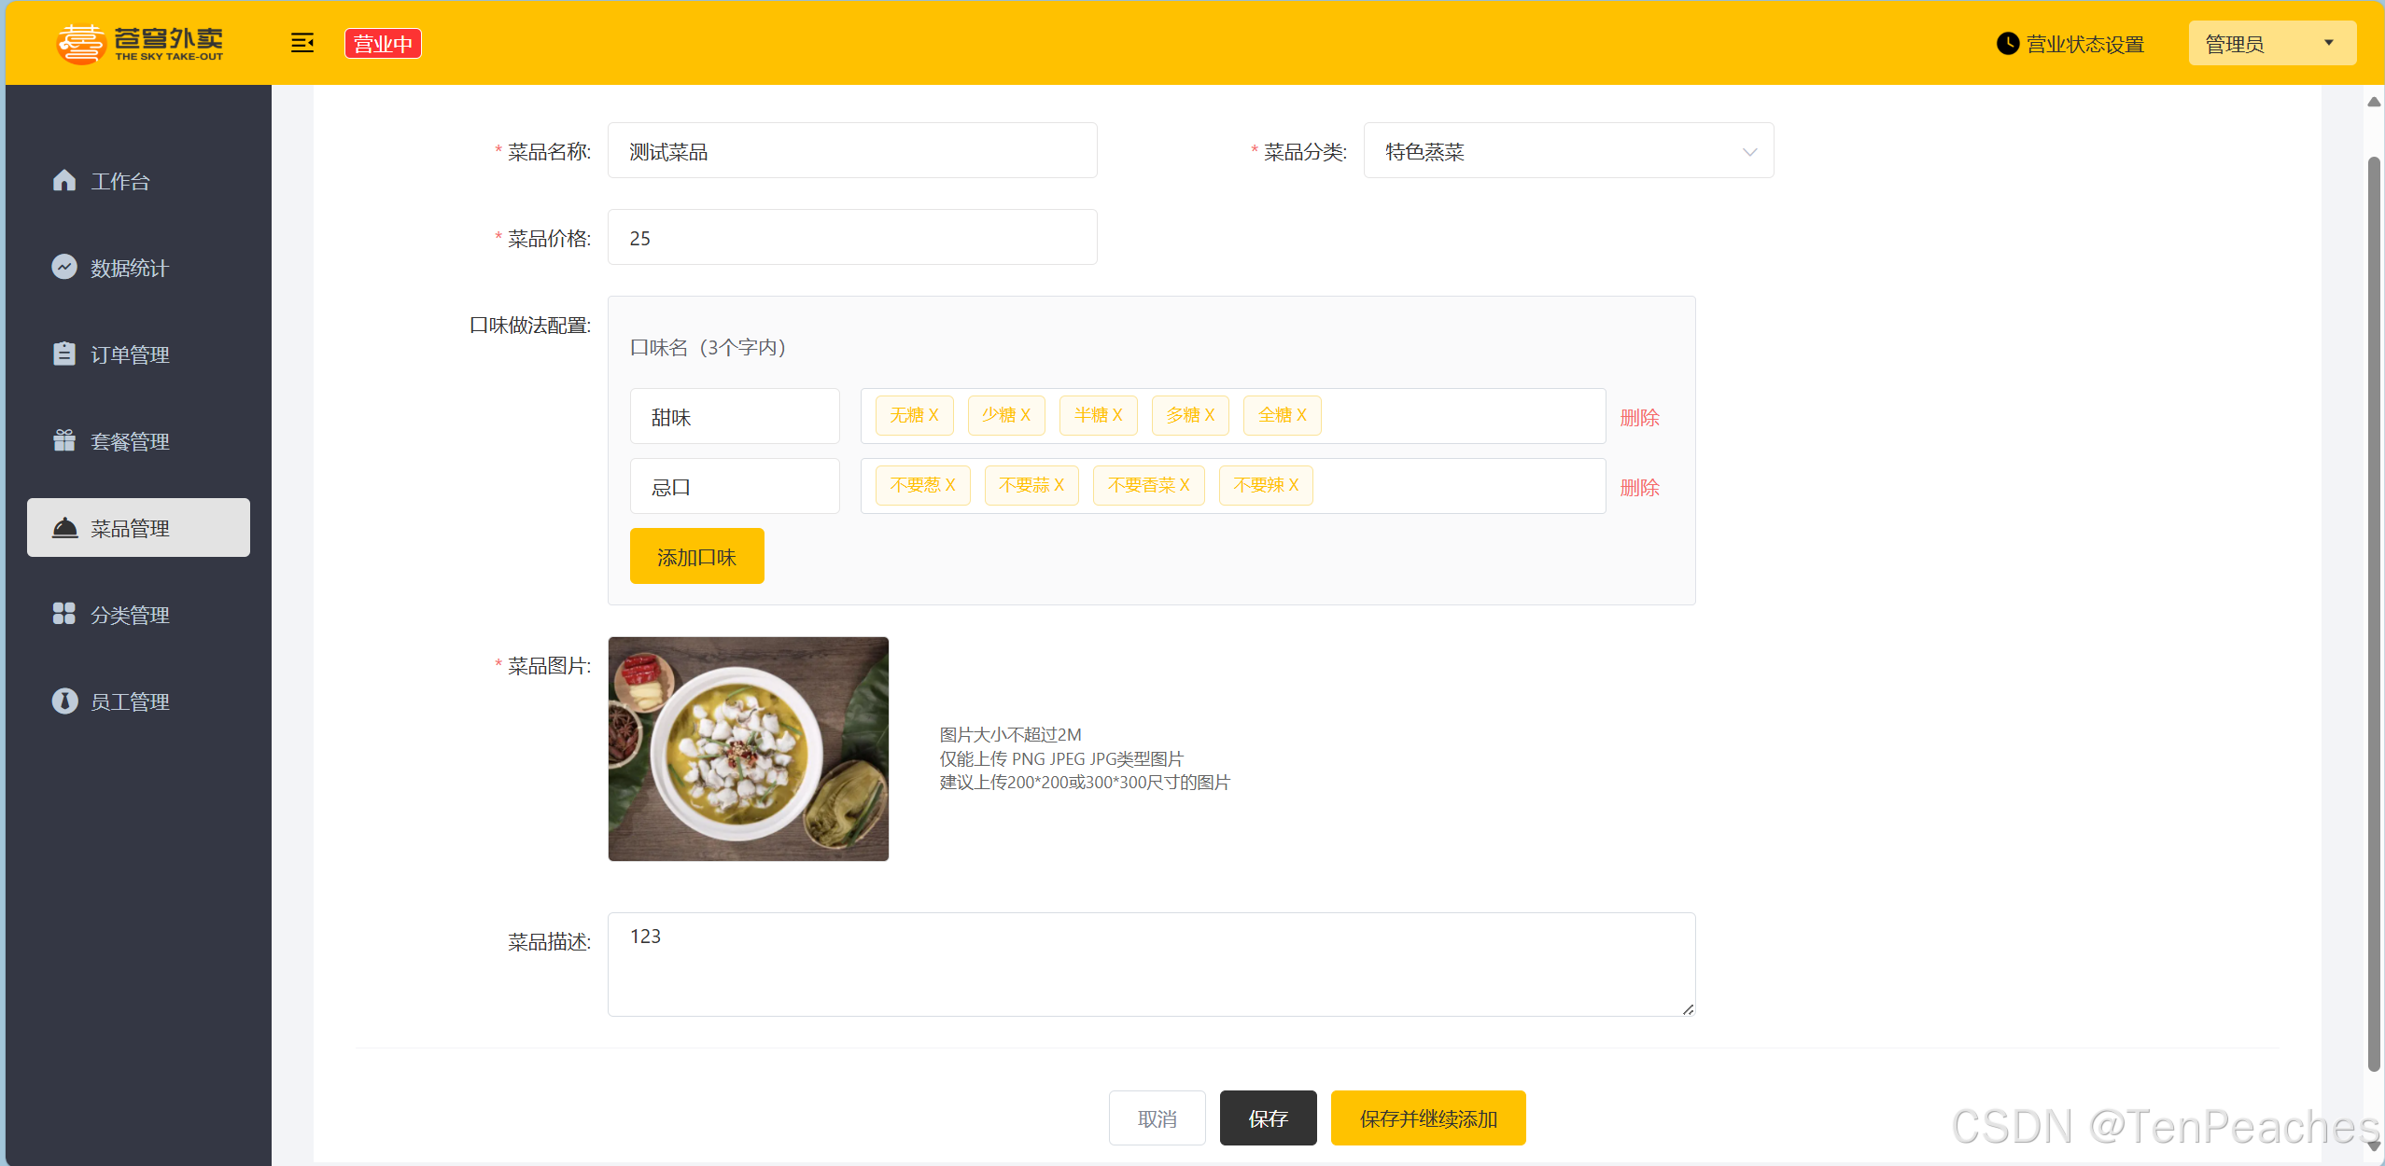Viewport: 2385px width, 1166px height.
Task: Click the scrollbar up arrow
Action: pos(2374,102)
